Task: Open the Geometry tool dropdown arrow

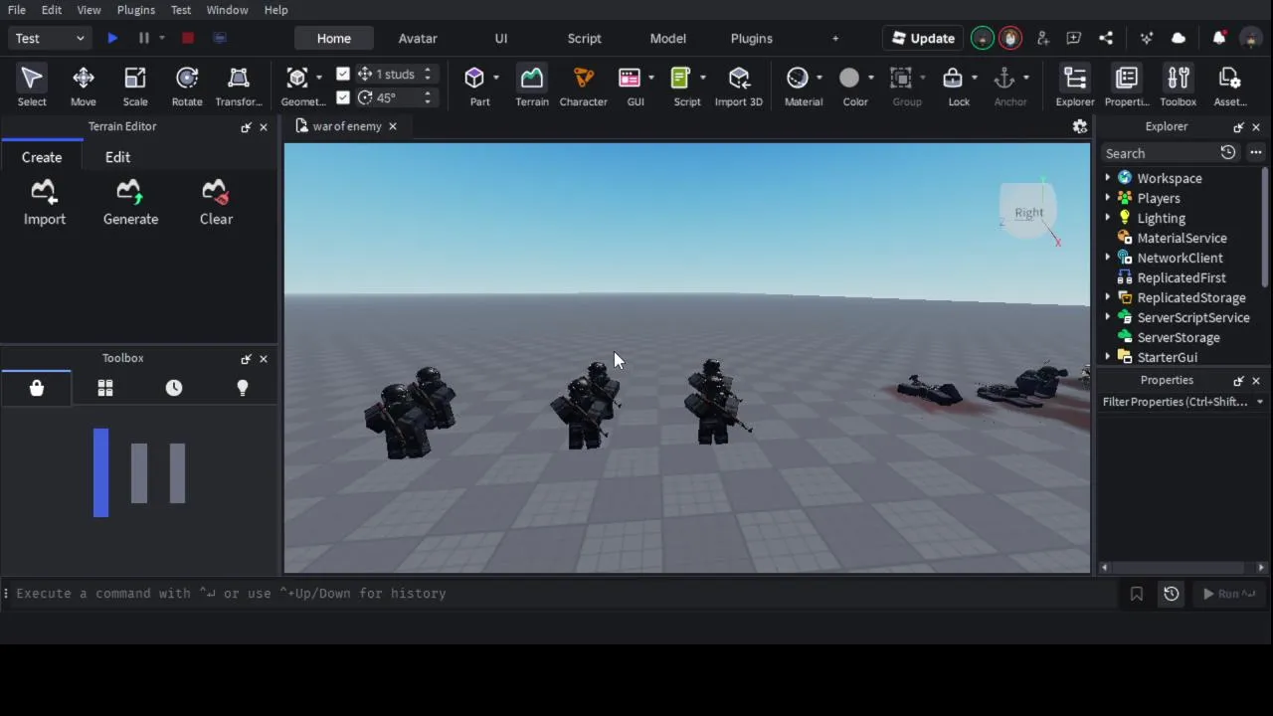Action: (319, 78)
